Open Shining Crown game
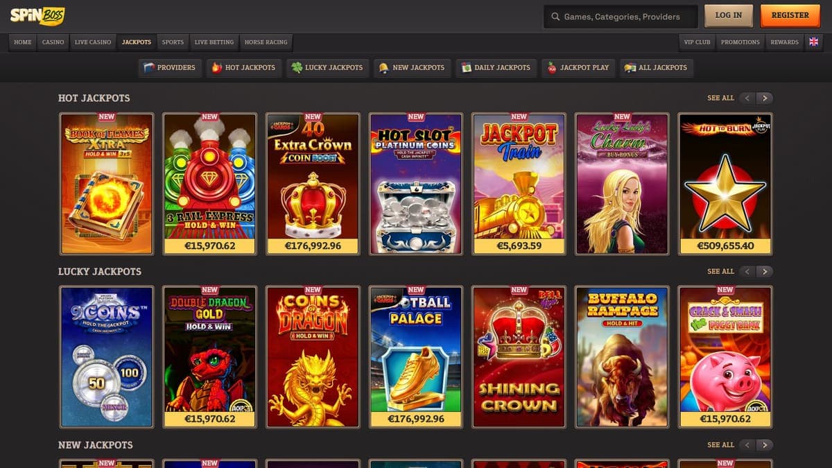The height and width of the screenshot is (468, 832). pyautogui.click(x=519, y=357)
